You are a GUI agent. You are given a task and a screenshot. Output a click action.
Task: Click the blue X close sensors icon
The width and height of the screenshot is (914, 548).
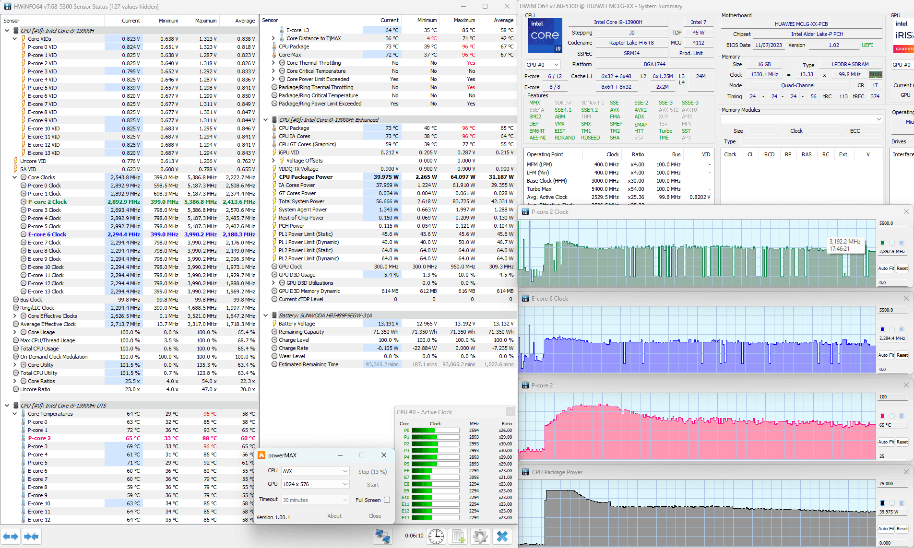pyautogui.click(x=502, y=536)
